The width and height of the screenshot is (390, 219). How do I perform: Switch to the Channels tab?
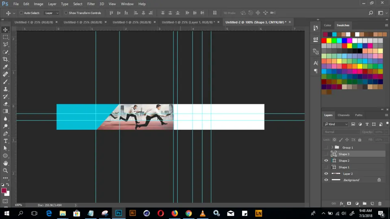point(344,115)
